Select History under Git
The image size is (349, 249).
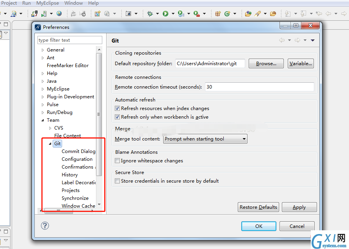point(69,175)
